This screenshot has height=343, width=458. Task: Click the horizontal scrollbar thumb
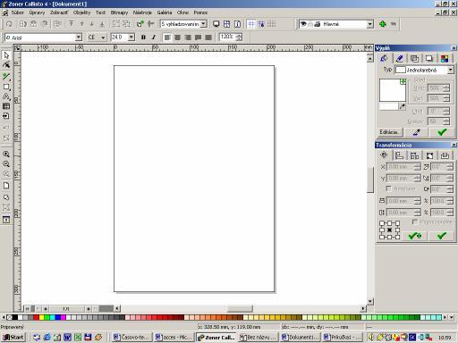[240, 309]
